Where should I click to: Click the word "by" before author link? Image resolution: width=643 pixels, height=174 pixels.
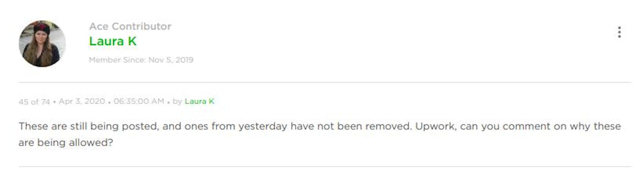pyautogui.click(x=177, y=102)
